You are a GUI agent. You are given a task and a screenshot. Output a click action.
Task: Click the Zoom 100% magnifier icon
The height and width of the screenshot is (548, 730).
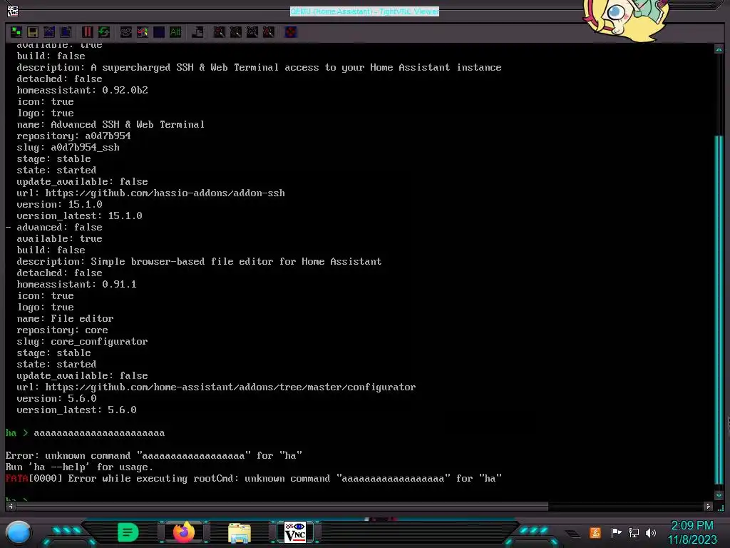point(252,31)
